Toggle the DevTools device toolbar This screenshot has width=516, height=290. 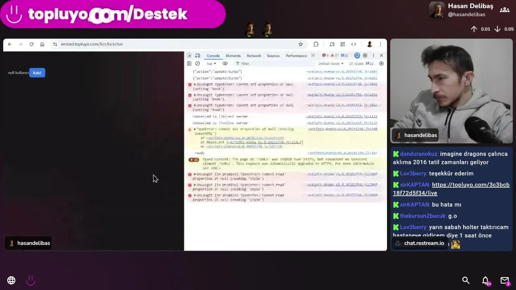click(198, 56)
